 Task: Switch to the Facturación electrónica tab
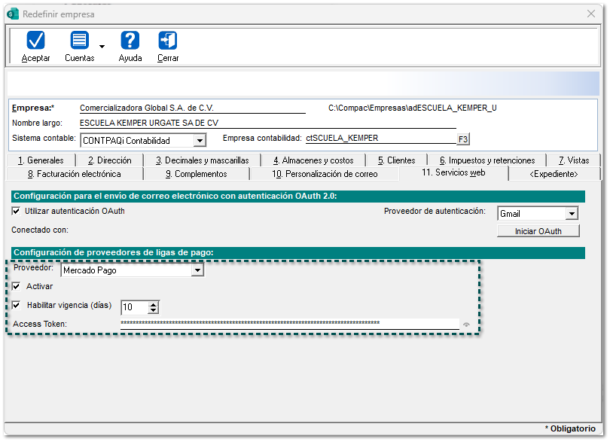click(x=74, y=174)
